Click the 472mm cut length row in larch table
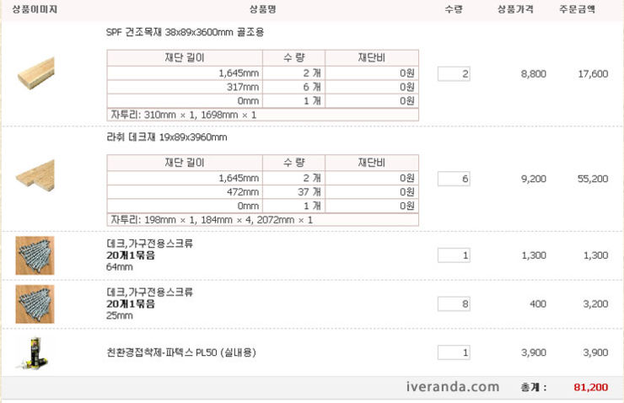The image size is (624, 403). point(262,191)
